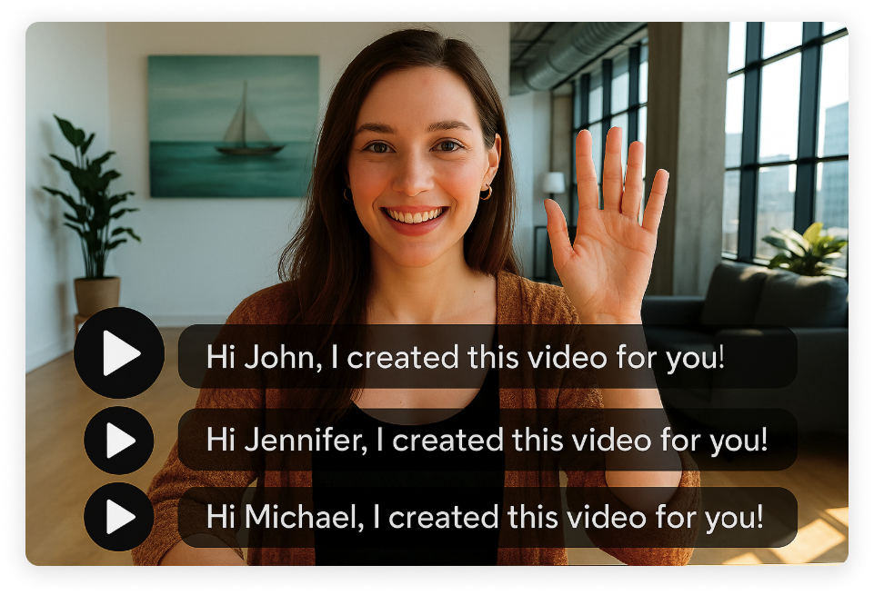Select the 'Hi Jennifer, I created this video for you!' caption
The image size is (874, 595).
click(487, 440)
